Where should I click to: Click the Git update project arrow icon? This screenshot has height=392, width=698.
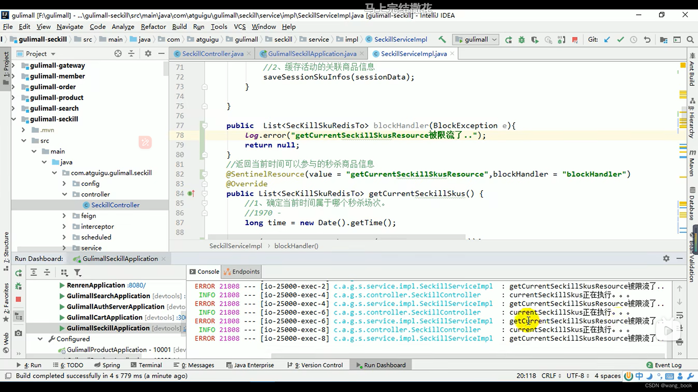[x=607, y=40]
